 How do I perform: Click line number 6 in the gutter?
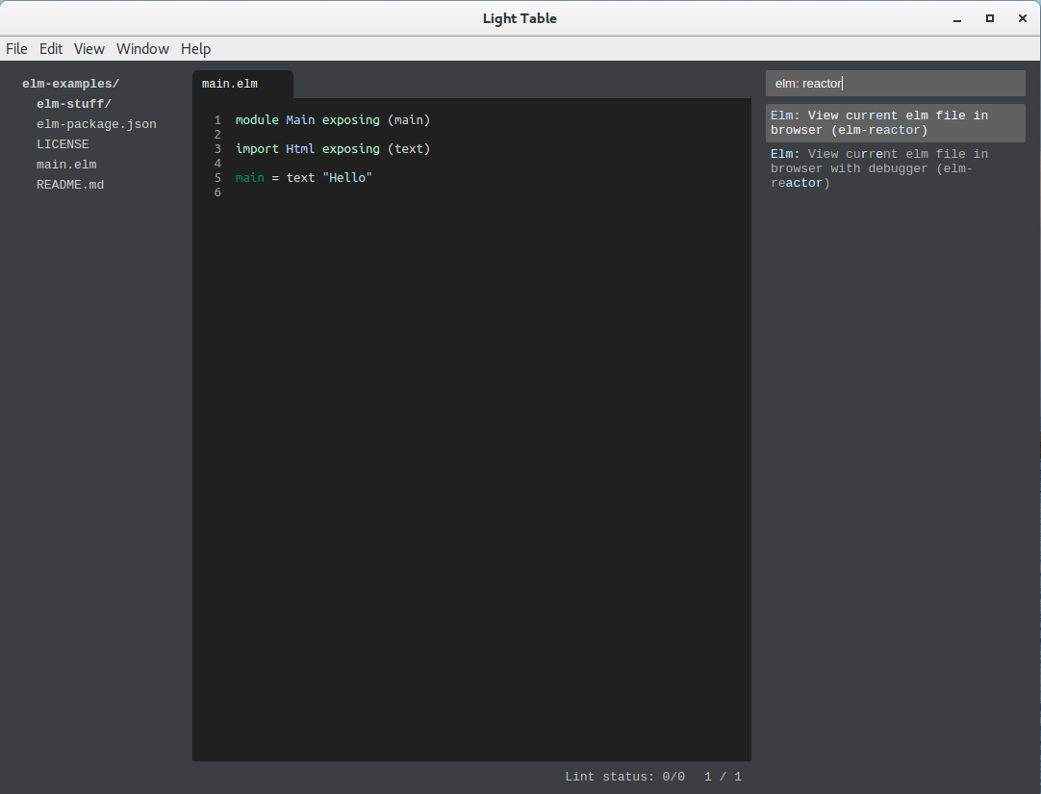tap(217, 192)
